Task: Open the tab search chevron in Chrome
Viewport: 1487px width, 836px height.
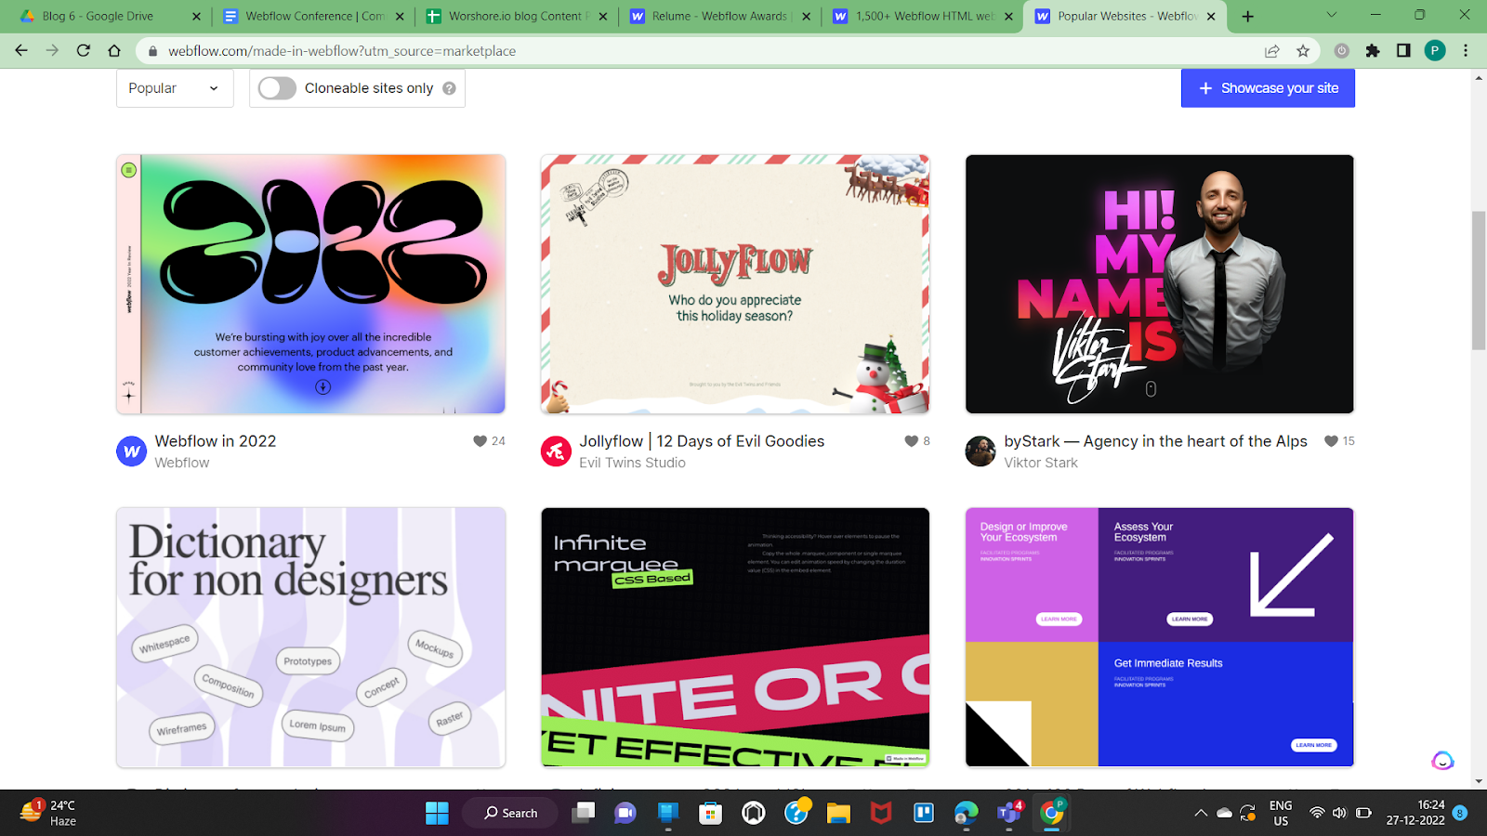Action: click(x=1331, y=16)
